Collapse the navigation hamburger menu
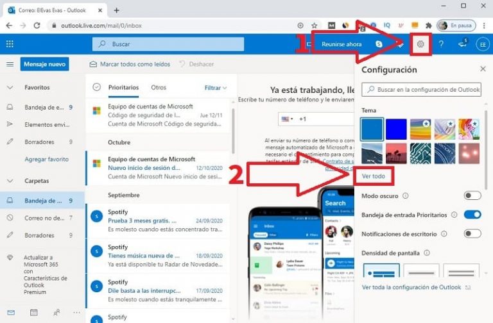Screen dimensions: 493x323 [10, 64]
